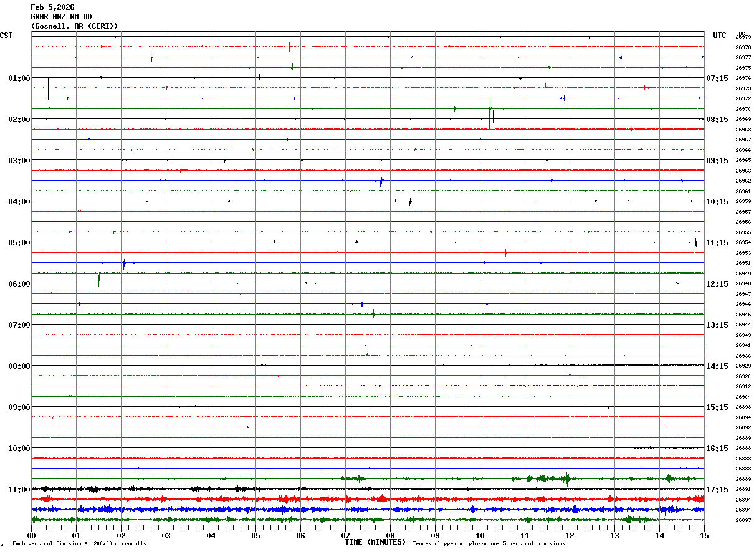Click the DC offset value '26978'
The width and height of the screenshot is (754, 552).
coord(743,47)
